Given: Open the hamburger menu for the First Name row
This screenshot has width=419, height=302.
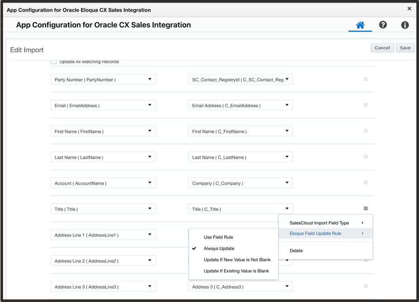Looking at the screenshot, I should [365, 131].
